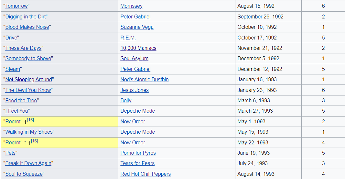Open Depeche Mode link in Walking in My Shoes row
Screen dimensions: 345x179
point(138,132)
